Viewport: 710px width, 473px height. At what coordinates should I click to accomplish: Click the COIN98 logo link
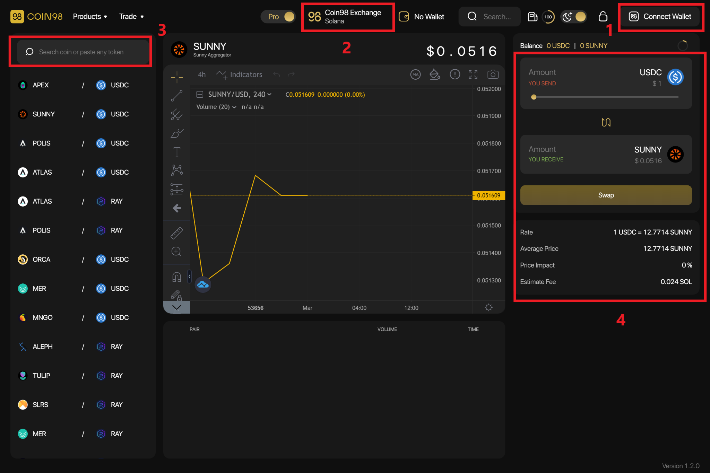click(x=36, y=17)
